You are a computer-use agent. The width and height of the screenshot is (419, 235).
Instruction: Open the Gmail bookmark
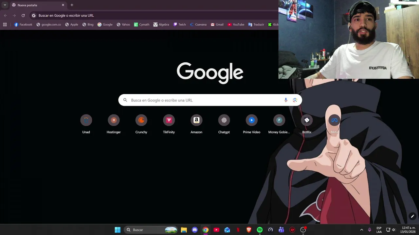click(x=217, y=24)
